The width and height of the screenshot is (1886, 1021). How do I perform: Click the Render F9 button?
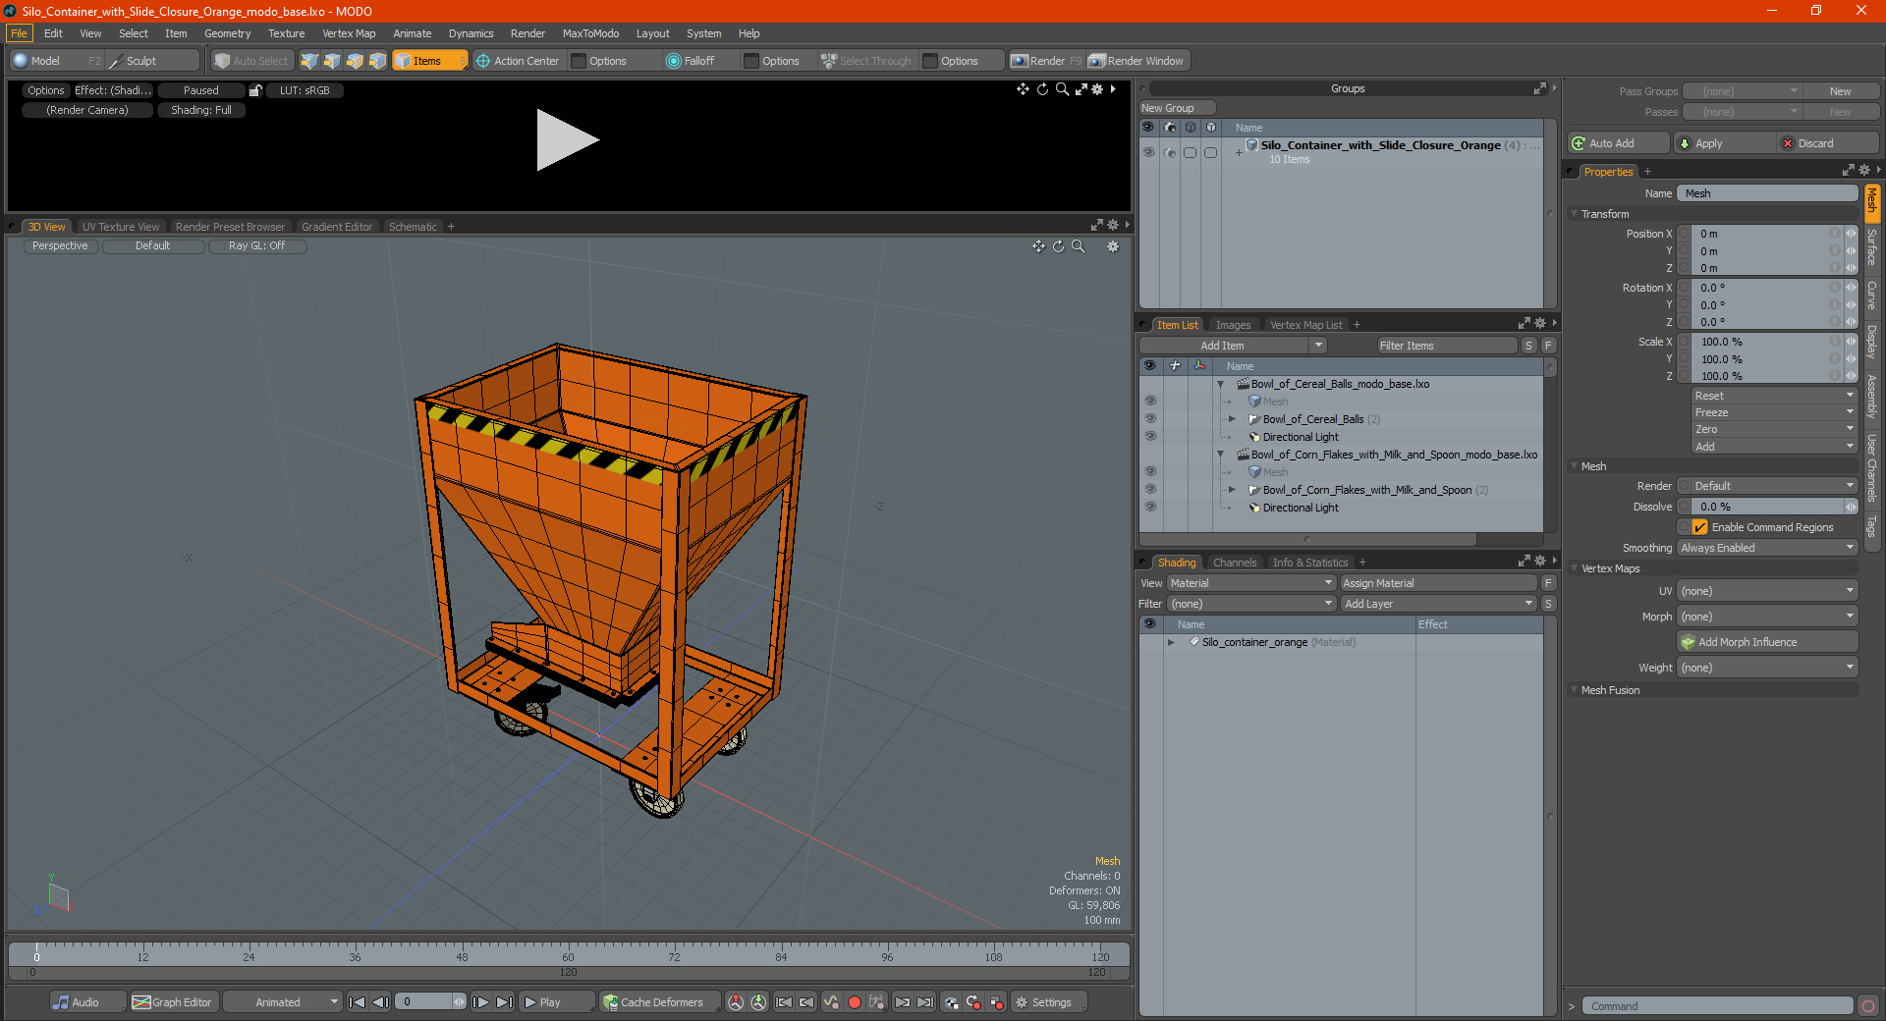tap(1046, 61)
